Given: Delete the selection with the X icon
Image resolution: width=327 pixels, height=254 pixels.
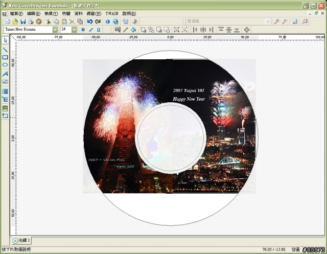Looking at the screenshot, I should tap(72, 21).
